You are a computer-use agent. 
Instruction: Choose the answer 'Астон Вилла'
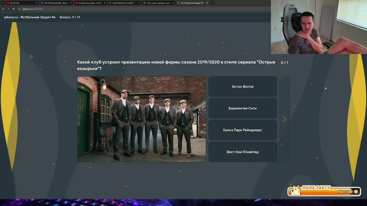click(243, 87)
